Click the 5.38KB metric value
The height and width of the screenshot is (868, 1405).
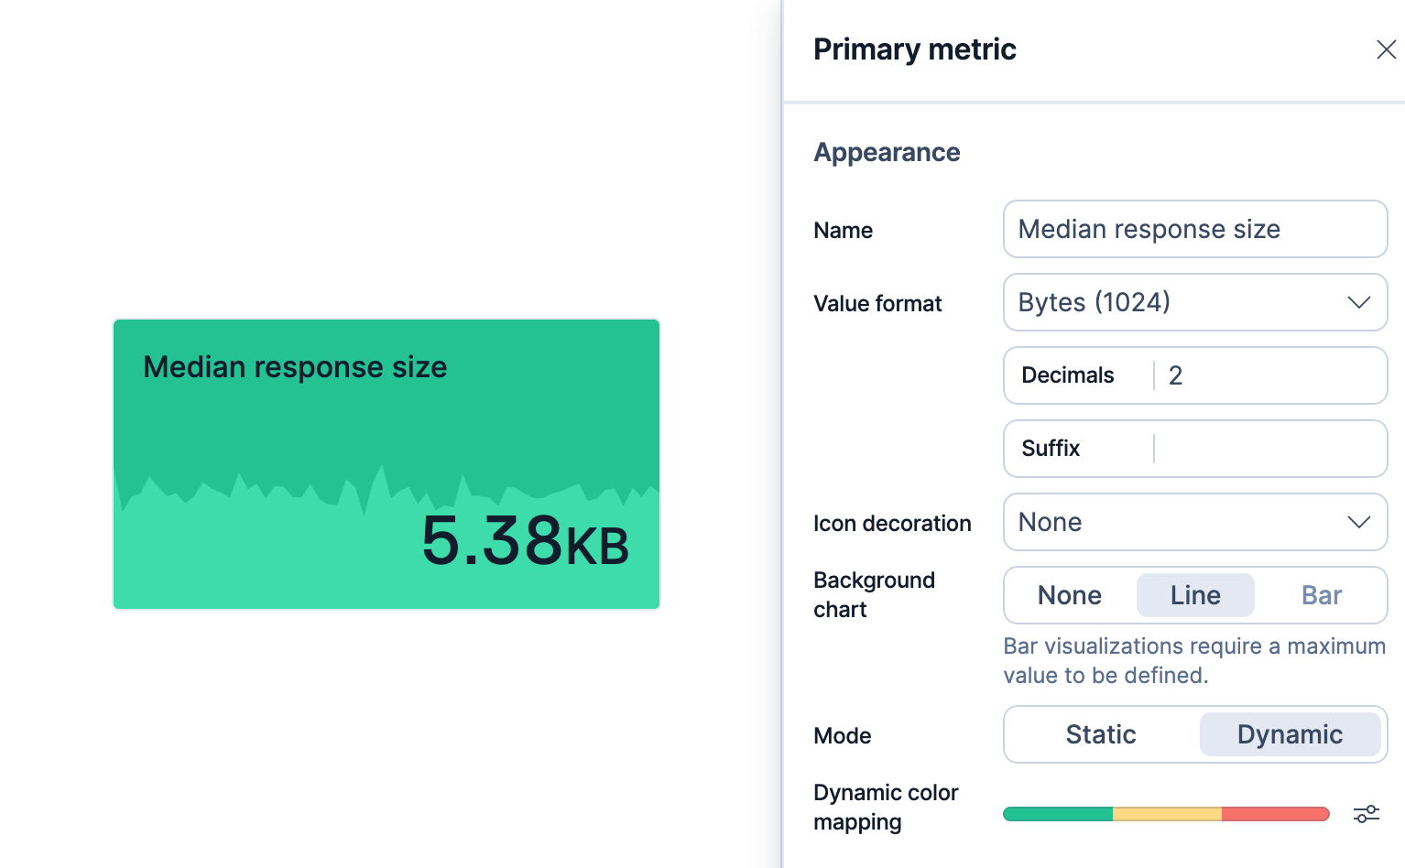[525, 541]
